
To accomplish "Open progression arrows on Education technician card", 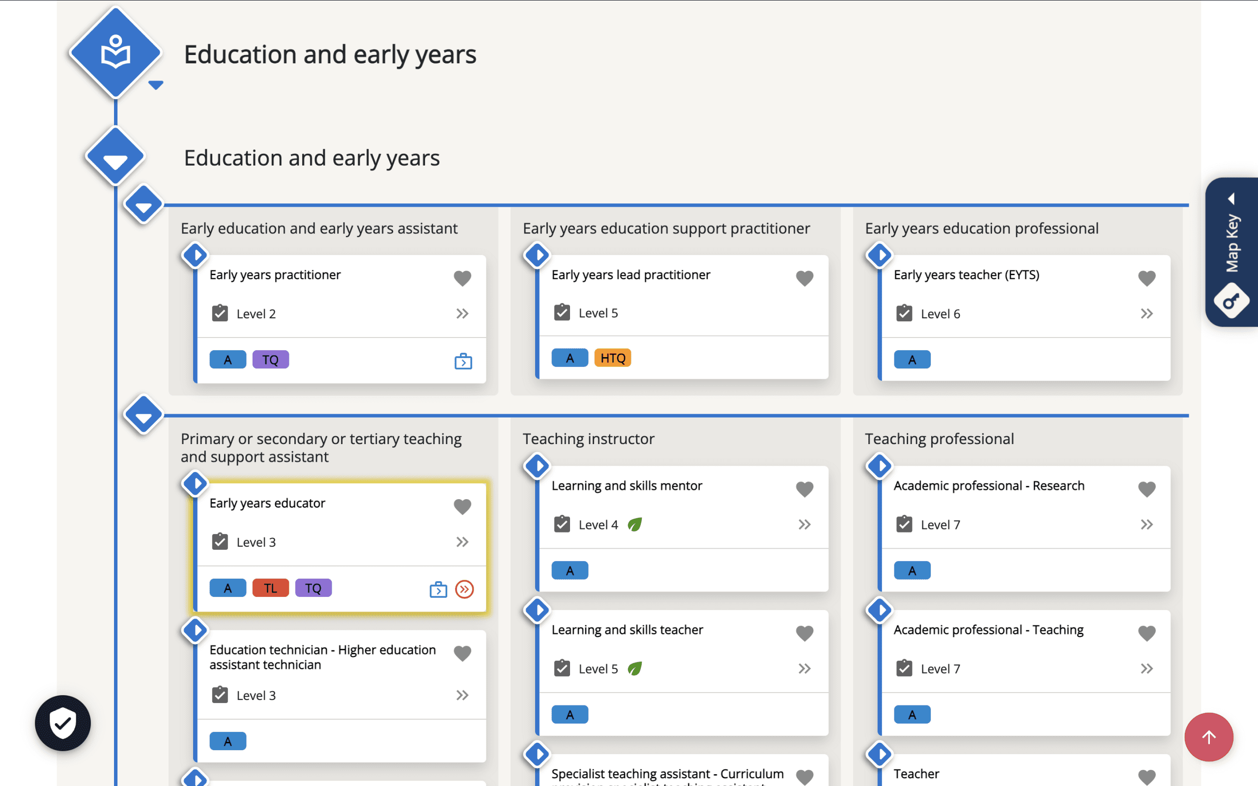I will 462,695.
